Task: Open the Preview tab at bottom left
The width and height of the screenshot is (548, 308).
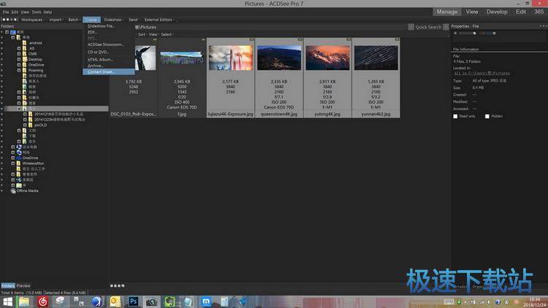Action: (x=23, y=285)
